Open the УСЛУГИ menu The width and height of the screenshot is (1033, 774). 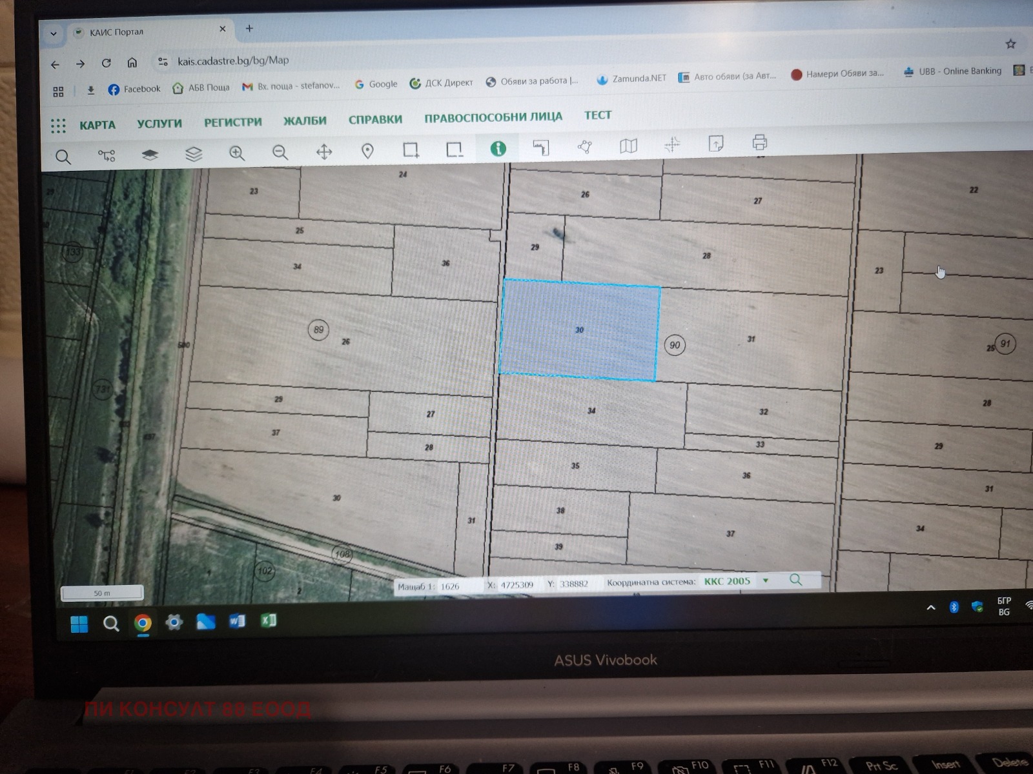pos(159,123)
